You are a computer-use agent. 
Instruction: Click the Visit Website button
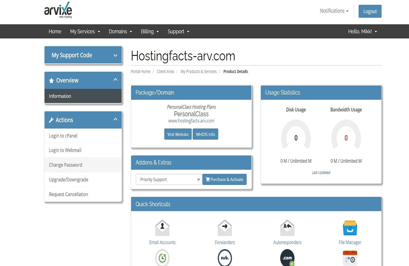click(x=178, y=134)
